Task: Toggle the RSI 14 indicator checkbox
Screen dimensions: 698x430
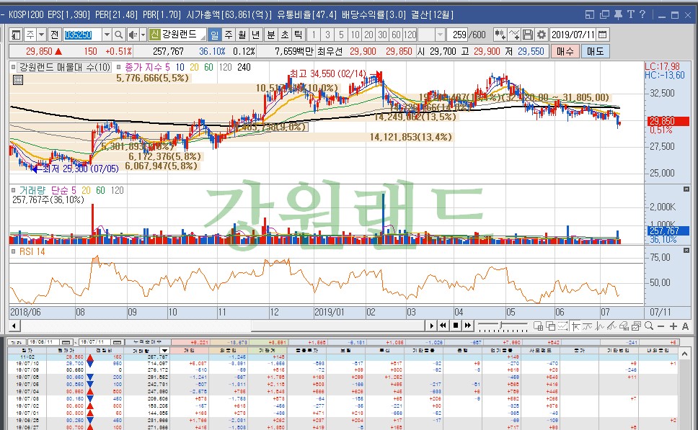Action: pyautogui.click(x=14, y=252)
